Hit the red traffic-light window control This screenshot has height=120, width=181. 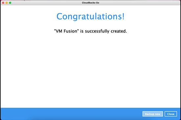(3, 3)
